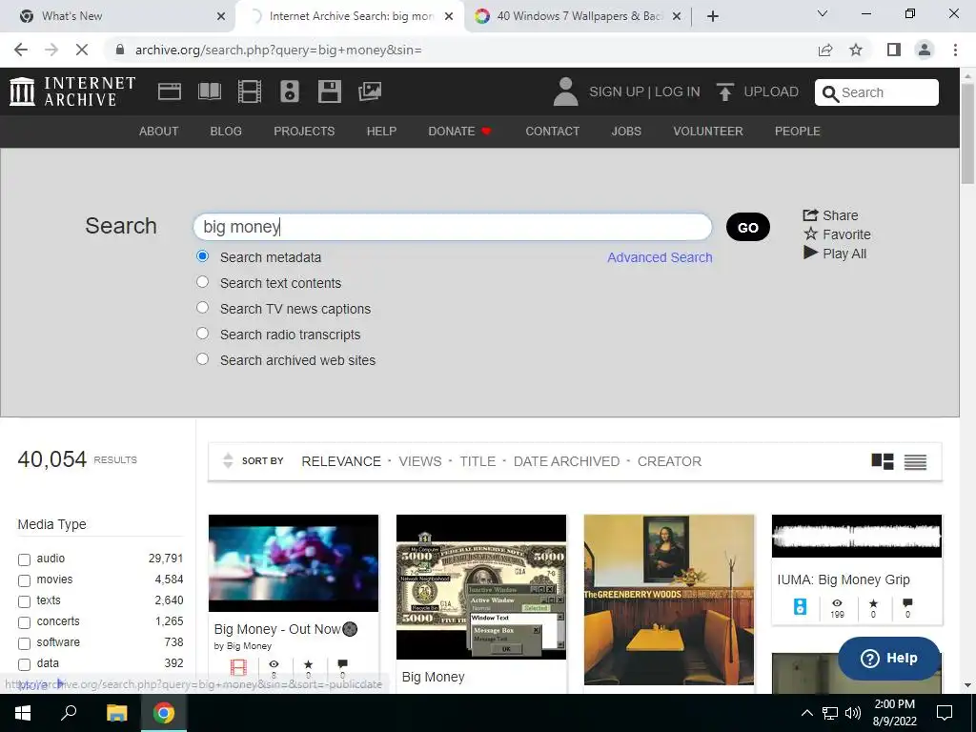The height and width of the screenshot is (732, 976).
Task: Switch to 40 Windows 7 Wallpapers tab
Action: click(579, 16)
